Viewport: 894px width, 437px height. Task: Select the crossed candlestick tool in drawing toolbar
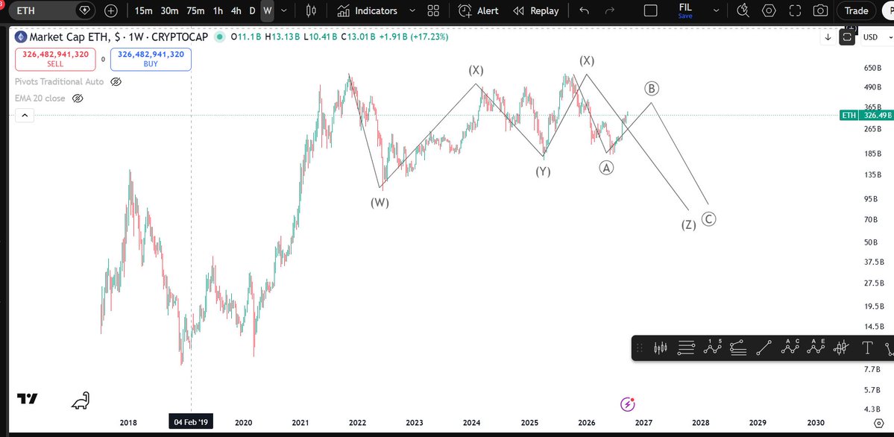coord(842,348)
